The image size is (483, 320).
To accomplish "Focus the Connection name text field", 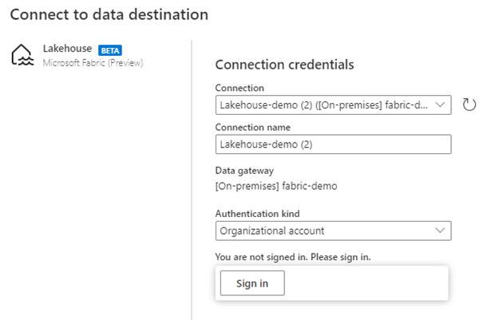I will click(333, 144).
